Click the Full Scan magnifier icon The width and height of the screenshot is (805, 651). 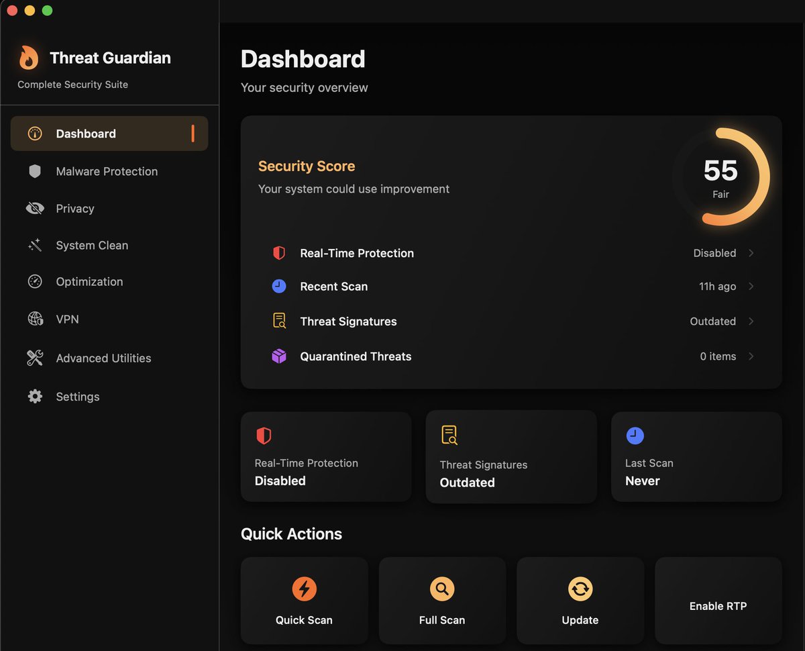pyautogui.click(x=442, y=589)
